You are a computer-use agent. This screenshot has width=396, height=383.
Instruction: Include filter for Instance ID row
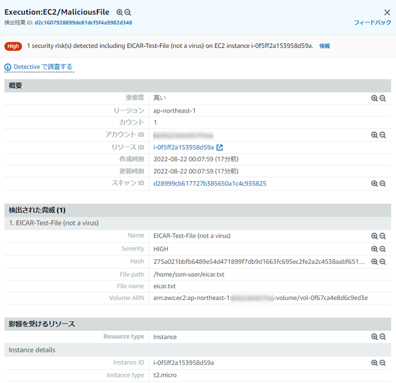(374, 363)
